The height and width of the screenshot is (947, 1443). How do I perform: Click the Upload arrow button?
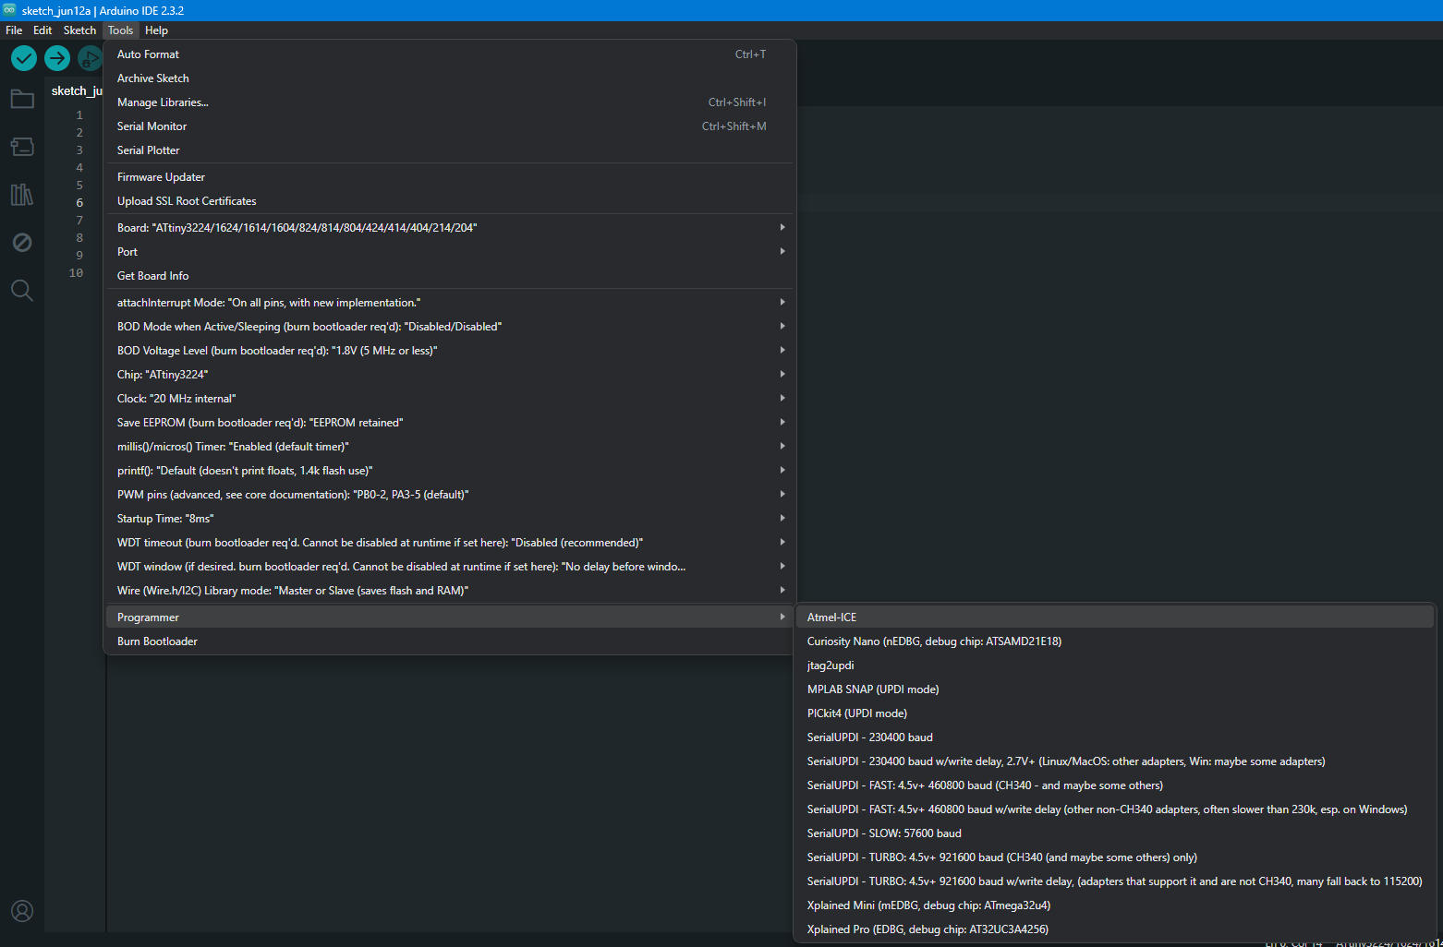(x=57, y=58)
